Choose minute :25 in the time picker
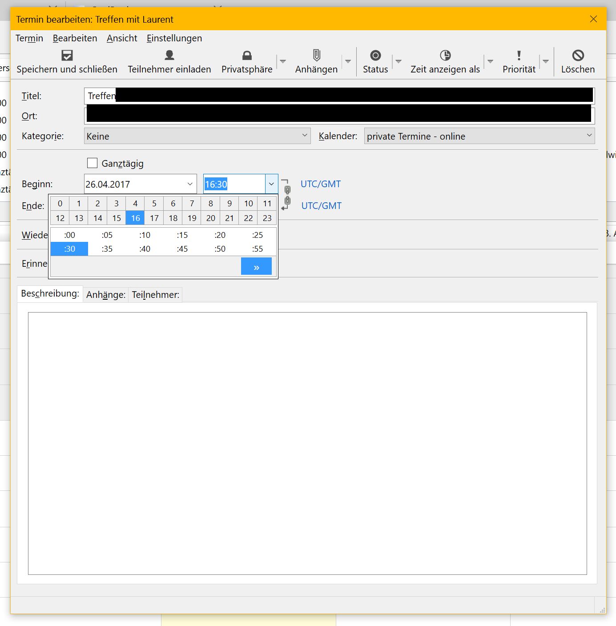This screenshot has width=616, height=626. [258, 235]
